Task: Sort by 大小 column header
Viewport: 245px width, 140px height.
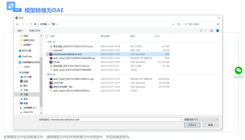Action: (x=157, y=36)
